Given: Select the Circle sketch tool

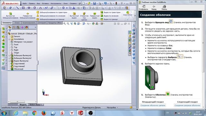Looking at the screenshot, I should point(34,8).
